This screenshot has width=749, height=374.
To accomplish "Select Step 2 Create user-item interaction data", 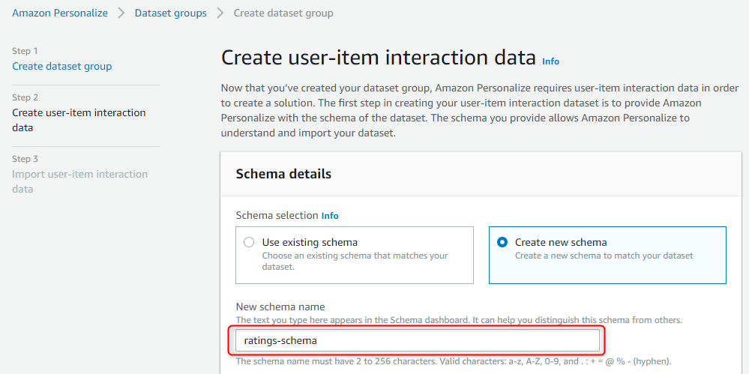I will click(x=79, y=121).
